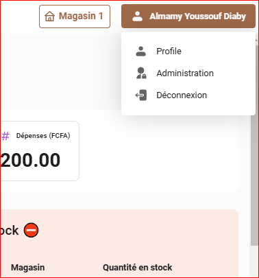Click the scrollbar track below the thumb
This screenshot has width=259, height=278.
point(254,261)
